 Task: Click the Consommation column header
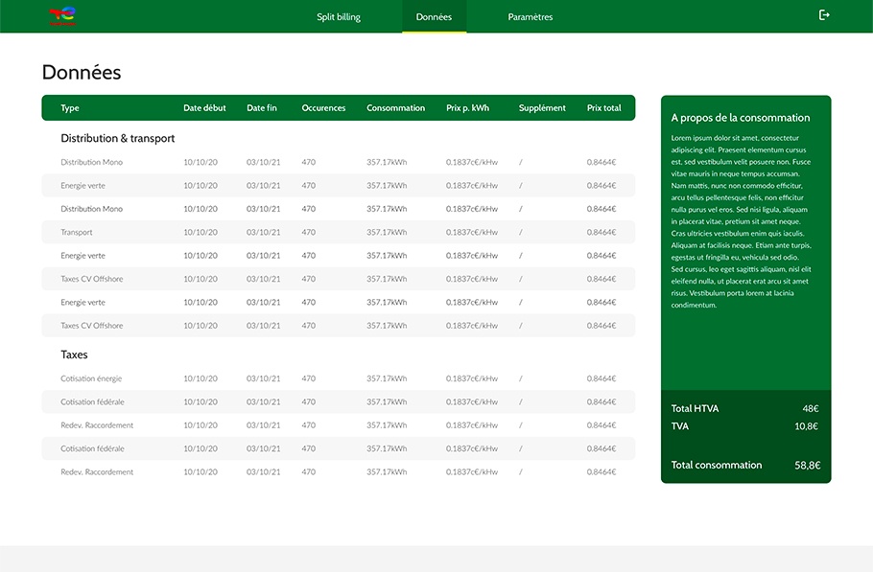pos(395,108)
